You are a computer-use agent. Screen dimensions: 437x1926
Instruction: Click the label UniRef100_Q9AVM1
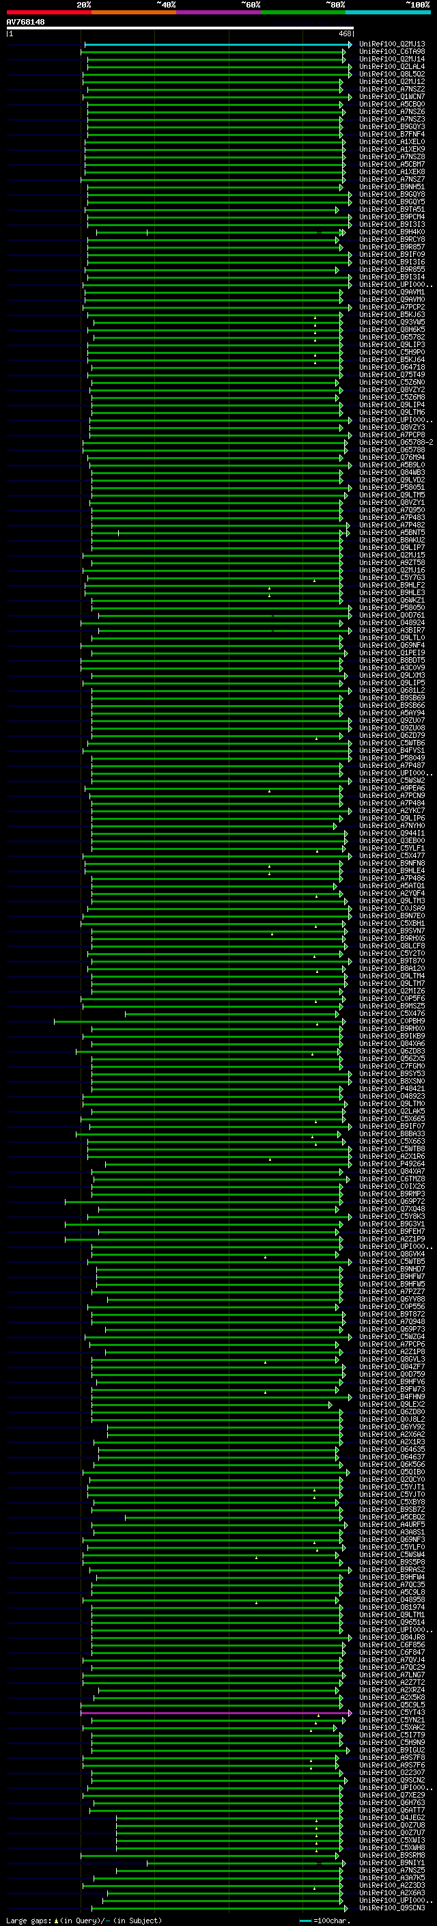point(392,292)
